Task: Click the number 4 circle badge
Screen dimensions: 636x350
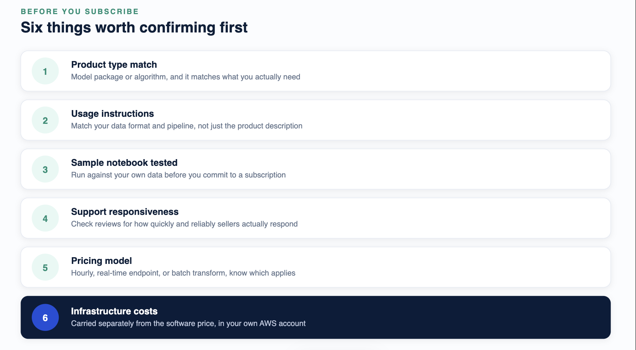Action: click(x=45, y=218)
